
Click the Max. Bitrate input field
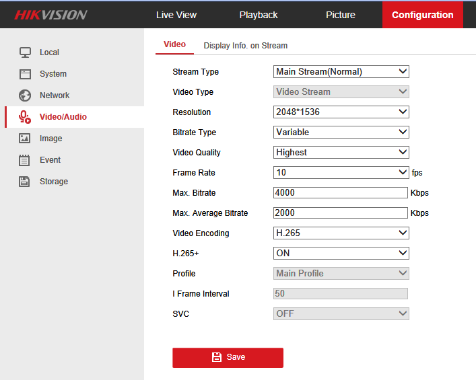(341, 193)
